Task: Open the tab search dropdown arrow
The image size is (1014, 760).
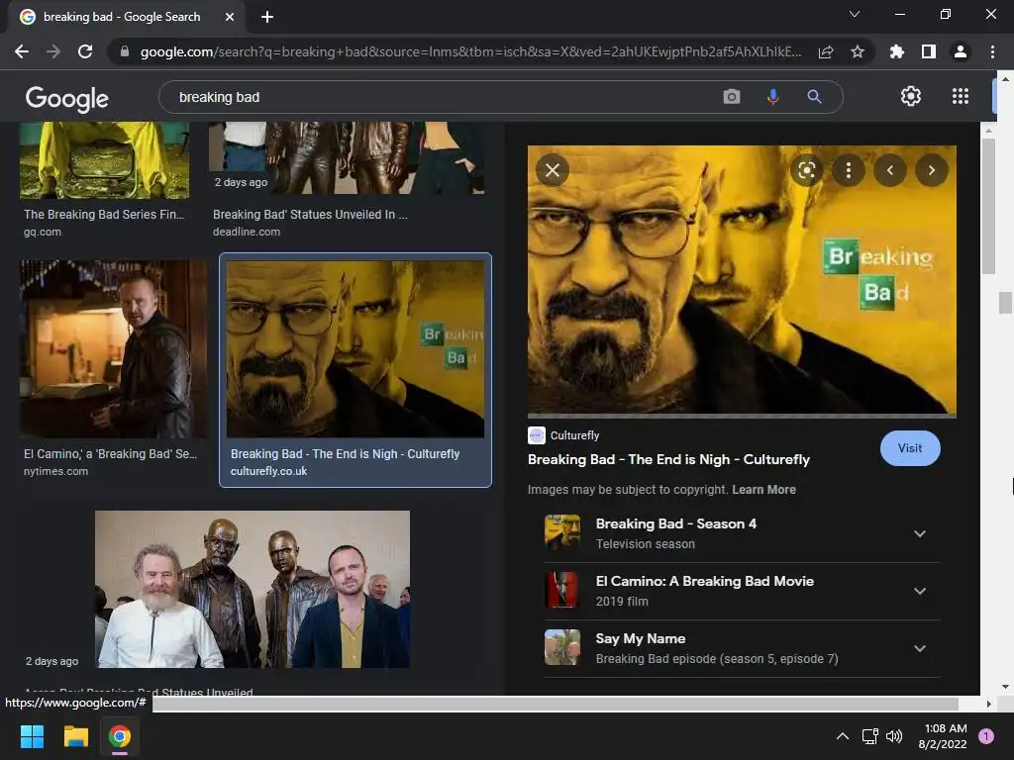Action: [x=855, y=14]
